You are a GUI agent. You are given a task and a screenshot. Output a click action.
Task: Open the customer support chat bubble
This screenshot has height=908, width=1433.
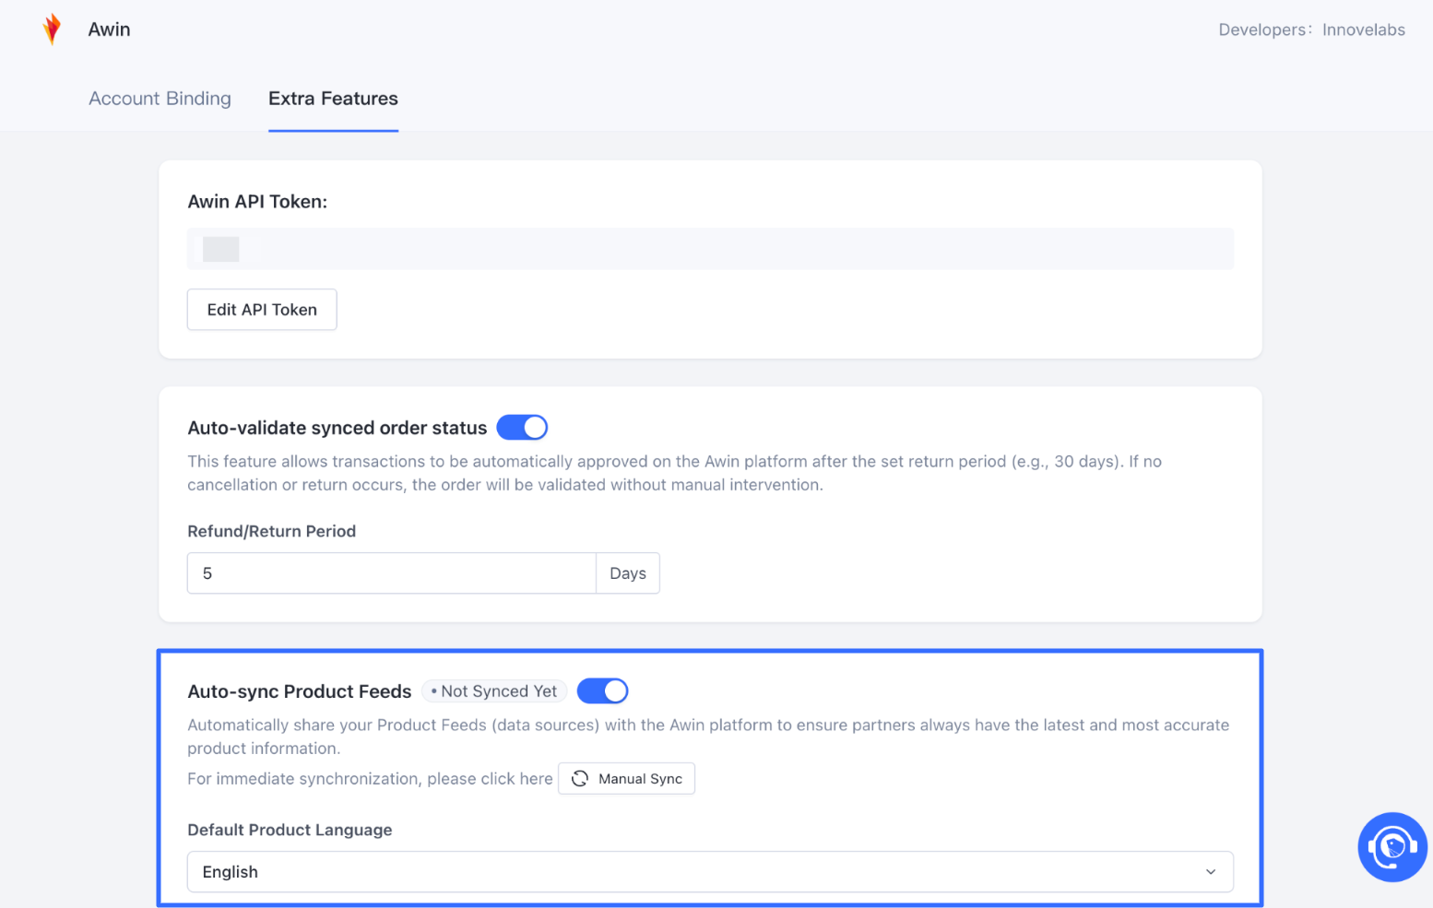point(1392,846)
